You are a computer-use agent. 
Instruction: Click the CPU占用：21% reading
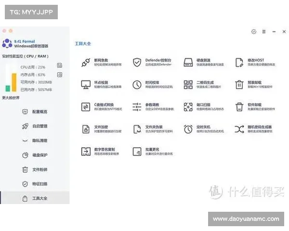click(33, 67)
